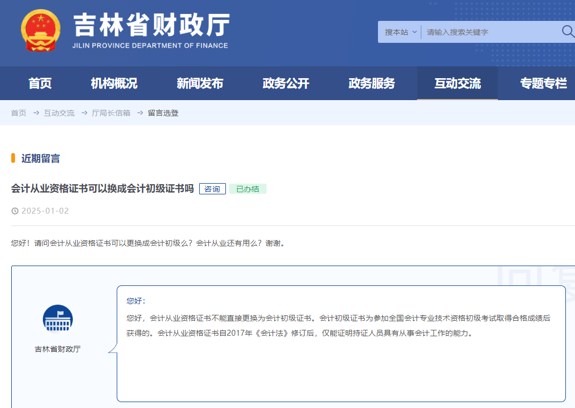This screenshot has height=408, width=575.
Task: Click the JILIN PROVINCE DEPARTMENT OF FINANCE subtitle
Action: [150, 46]
